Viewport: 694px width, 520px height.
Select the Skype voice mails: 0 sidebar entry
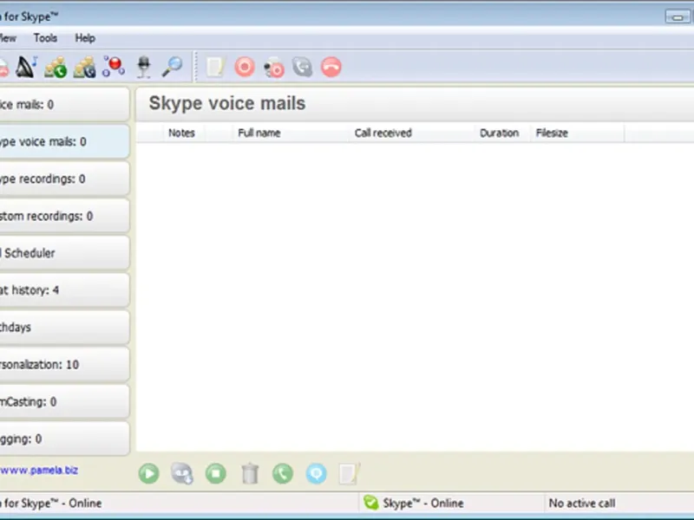point(64,141)
